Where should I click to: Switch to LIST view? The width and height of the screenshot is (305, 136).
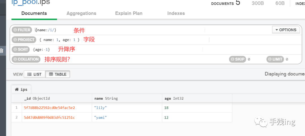(35, 74)
